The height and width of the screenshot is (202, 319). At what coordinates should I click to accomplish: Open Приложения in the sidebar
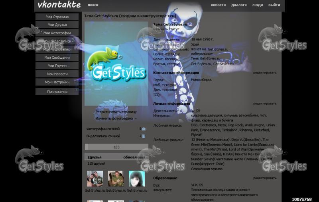click(57, 92)
